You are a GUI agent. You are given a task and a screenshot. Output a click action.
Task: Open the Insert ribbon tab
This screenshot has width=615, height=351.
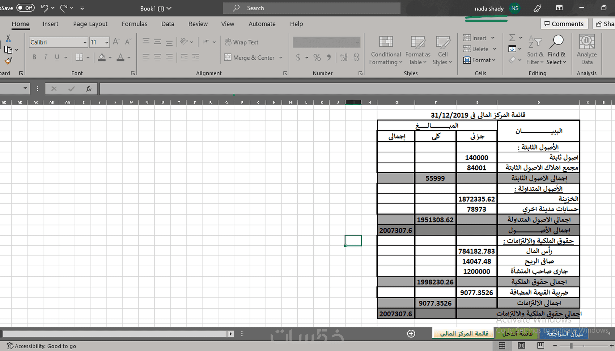coord(50,24)
